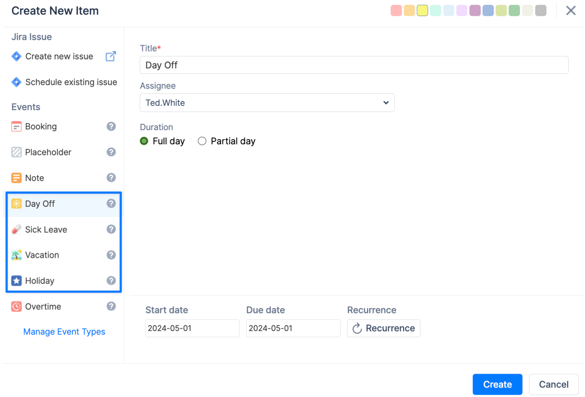The width and height of the screenshot is (585, 397).
Task: Open help icon next to Booking
Action: (111, 127)
